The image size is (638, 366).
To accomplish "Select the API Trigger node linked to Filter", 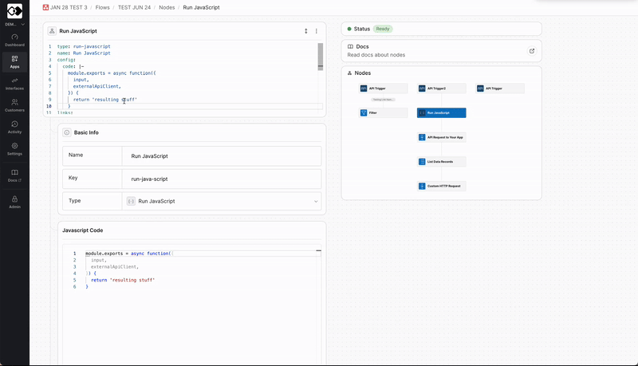I will (x=383, y=89).
